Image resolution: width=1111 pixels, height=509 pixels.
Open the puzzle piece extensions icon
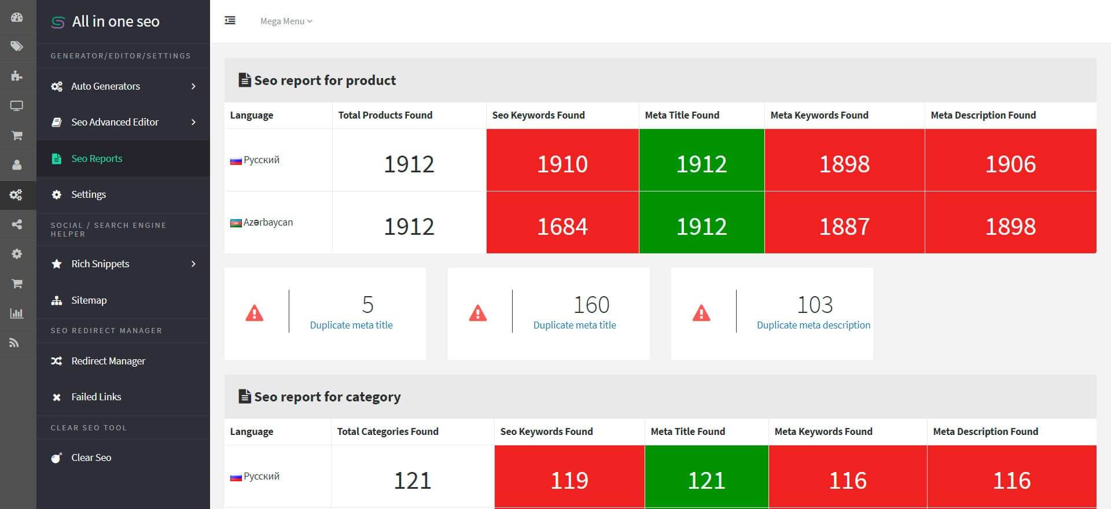(x=17, y=76)
